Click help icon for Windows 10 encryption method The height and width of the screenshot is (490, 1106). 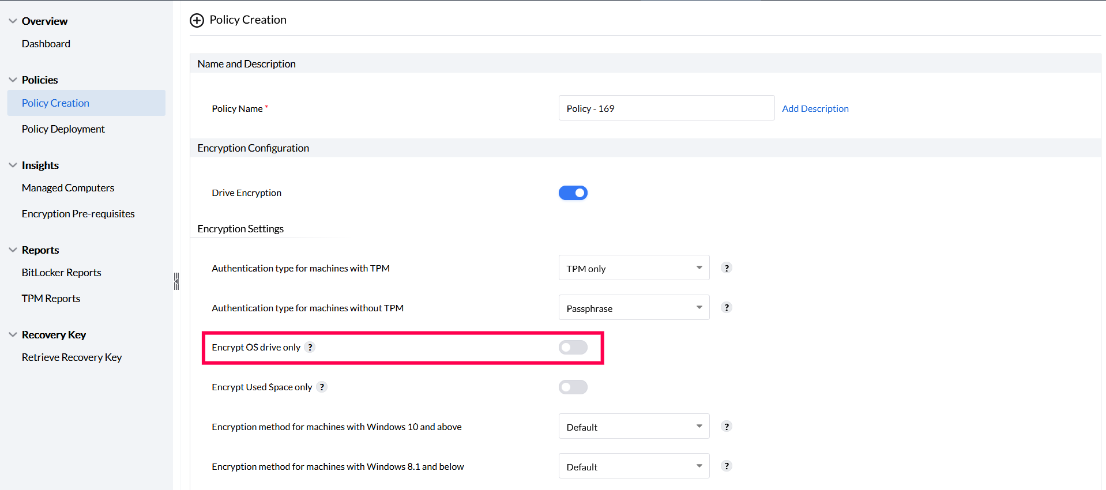click(x=727, y=427)
